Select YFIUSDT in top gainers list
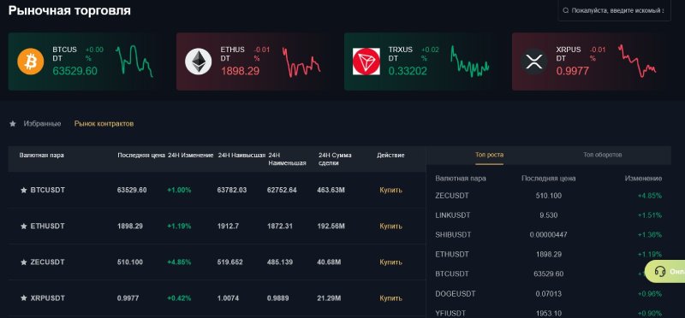This screenshot has height=318, width=685. click(450, 313)
